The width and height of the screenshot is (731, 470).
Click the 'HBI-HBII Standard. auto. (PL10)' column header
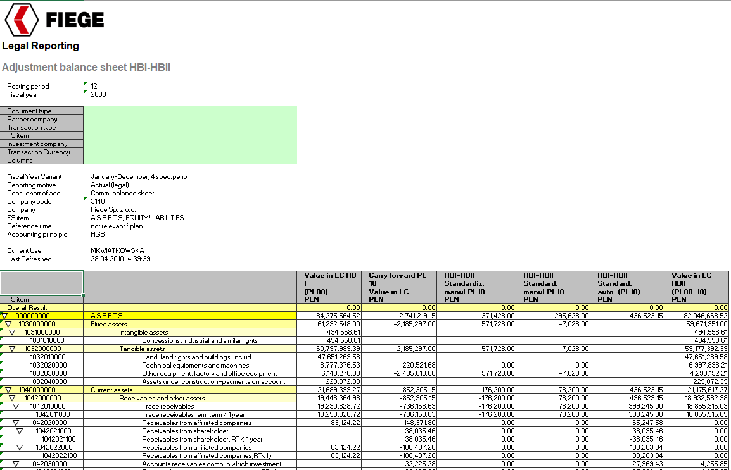tap(627, 283)
